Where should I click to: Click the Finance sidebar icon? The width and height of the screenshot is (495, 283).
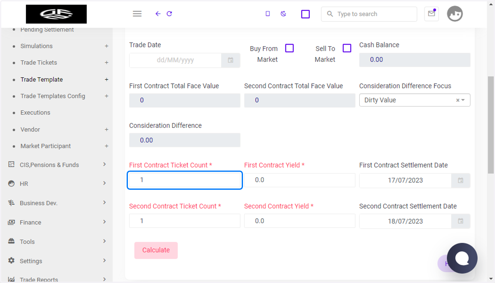click(12, 222)
